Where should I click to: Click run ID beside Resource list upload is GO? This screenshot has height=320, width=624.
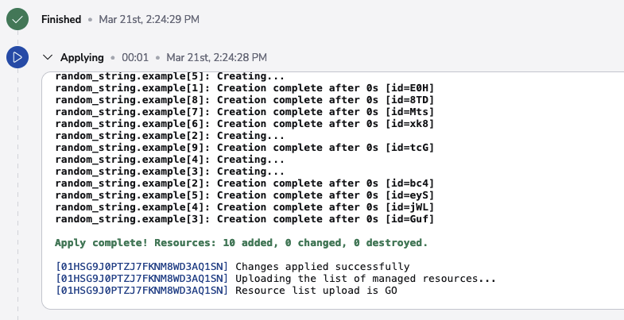click(141, 291)
